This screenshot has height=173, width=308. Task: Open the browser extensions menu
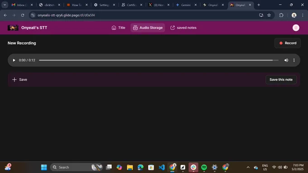click(281, 15)
